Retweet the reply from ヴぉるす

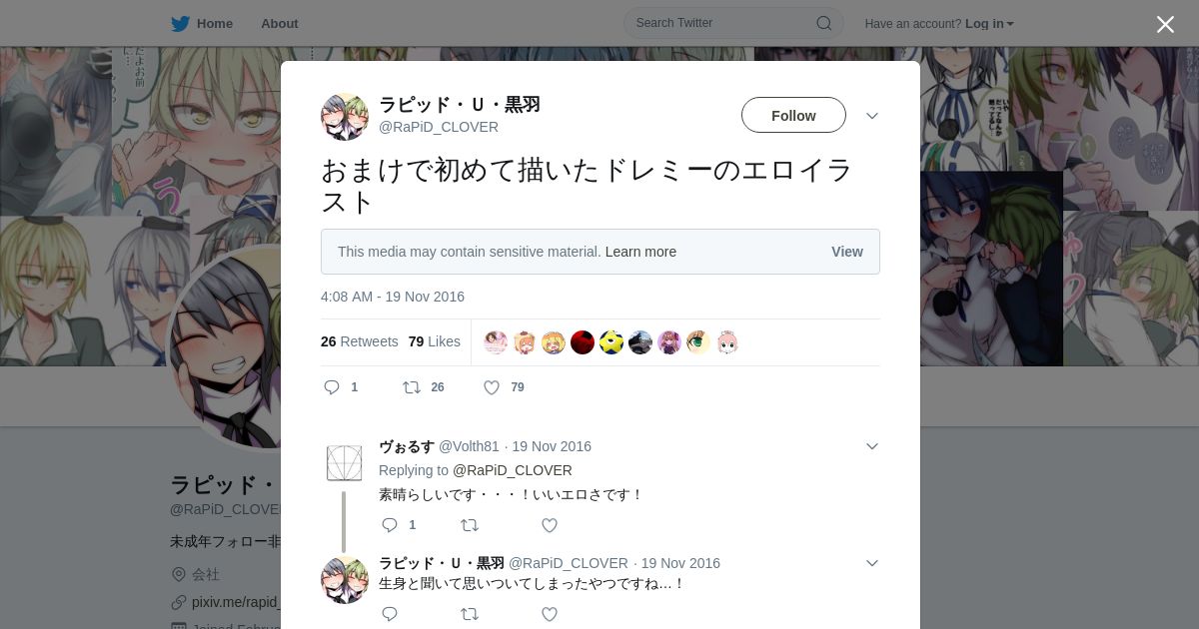click(x=470, y=525)
